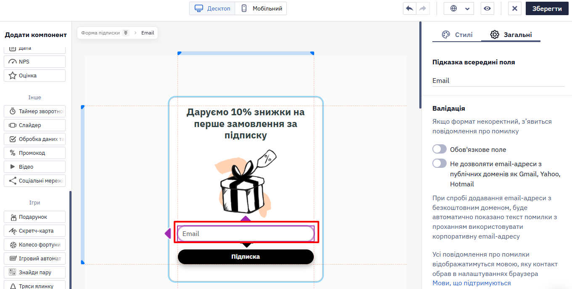
Task: Switch to the Стилі tab
Action: (x=457, y=34)
